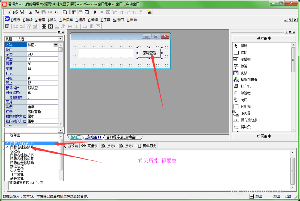This screenshot has height=201, width=300.
Task: Click the binoculars help search icon
Action: (149, 12)
